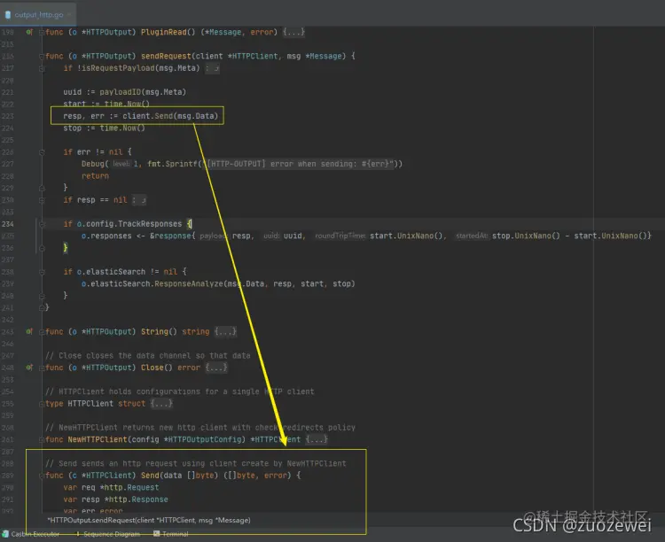Click *HTTPOutputConfig parameter type
Viewport: 665px width, 542px height.
point(205,439)
